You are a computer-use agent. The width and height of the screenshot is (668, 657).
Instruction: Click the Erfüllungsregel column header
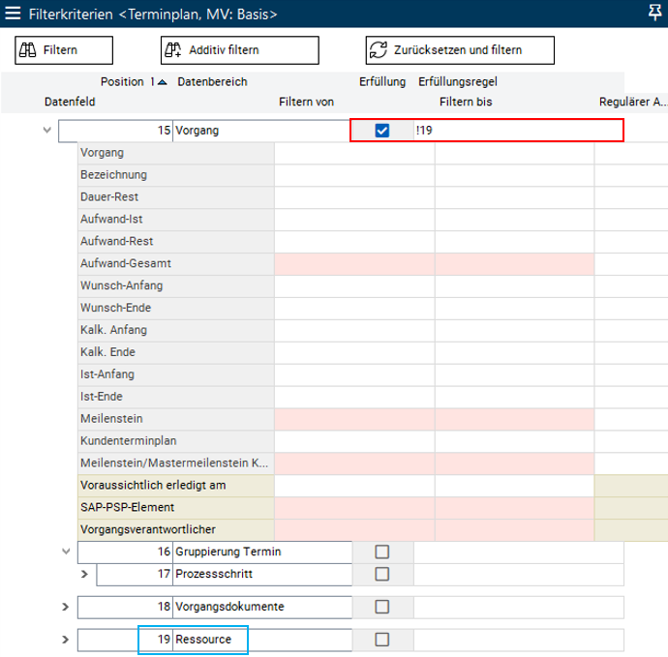click(x=457, y=82)
